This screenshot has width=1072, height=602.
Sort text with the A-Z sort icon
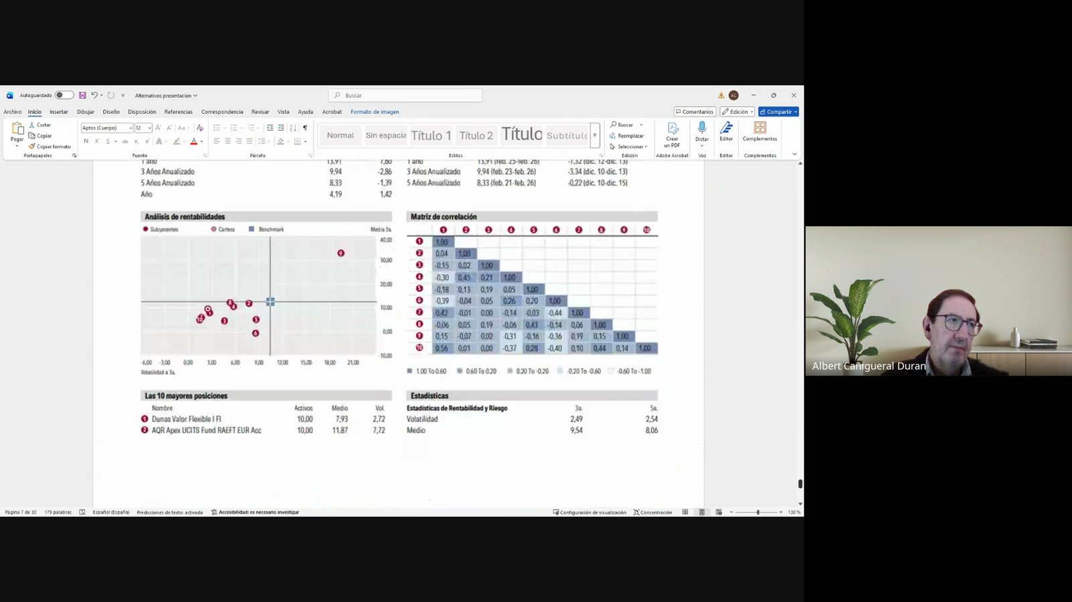pos(293,128)
